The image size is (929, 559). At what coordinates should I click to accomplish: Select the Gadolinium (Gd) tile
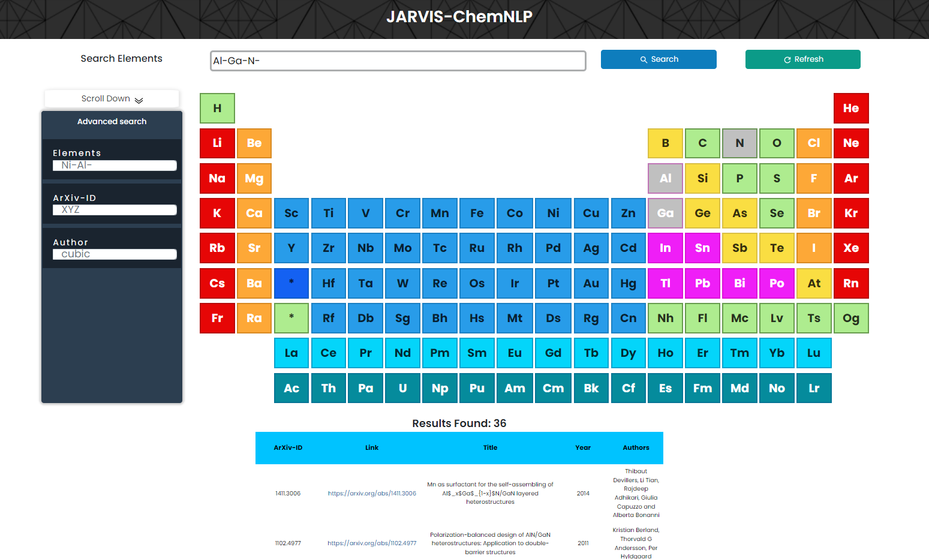(x=553, y=353)
